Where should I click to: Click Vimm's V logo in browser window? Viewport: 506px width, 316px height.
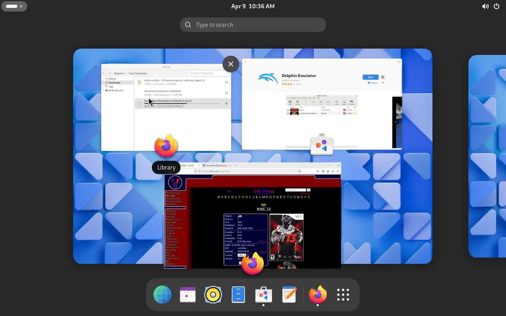[x=175, y=182]
